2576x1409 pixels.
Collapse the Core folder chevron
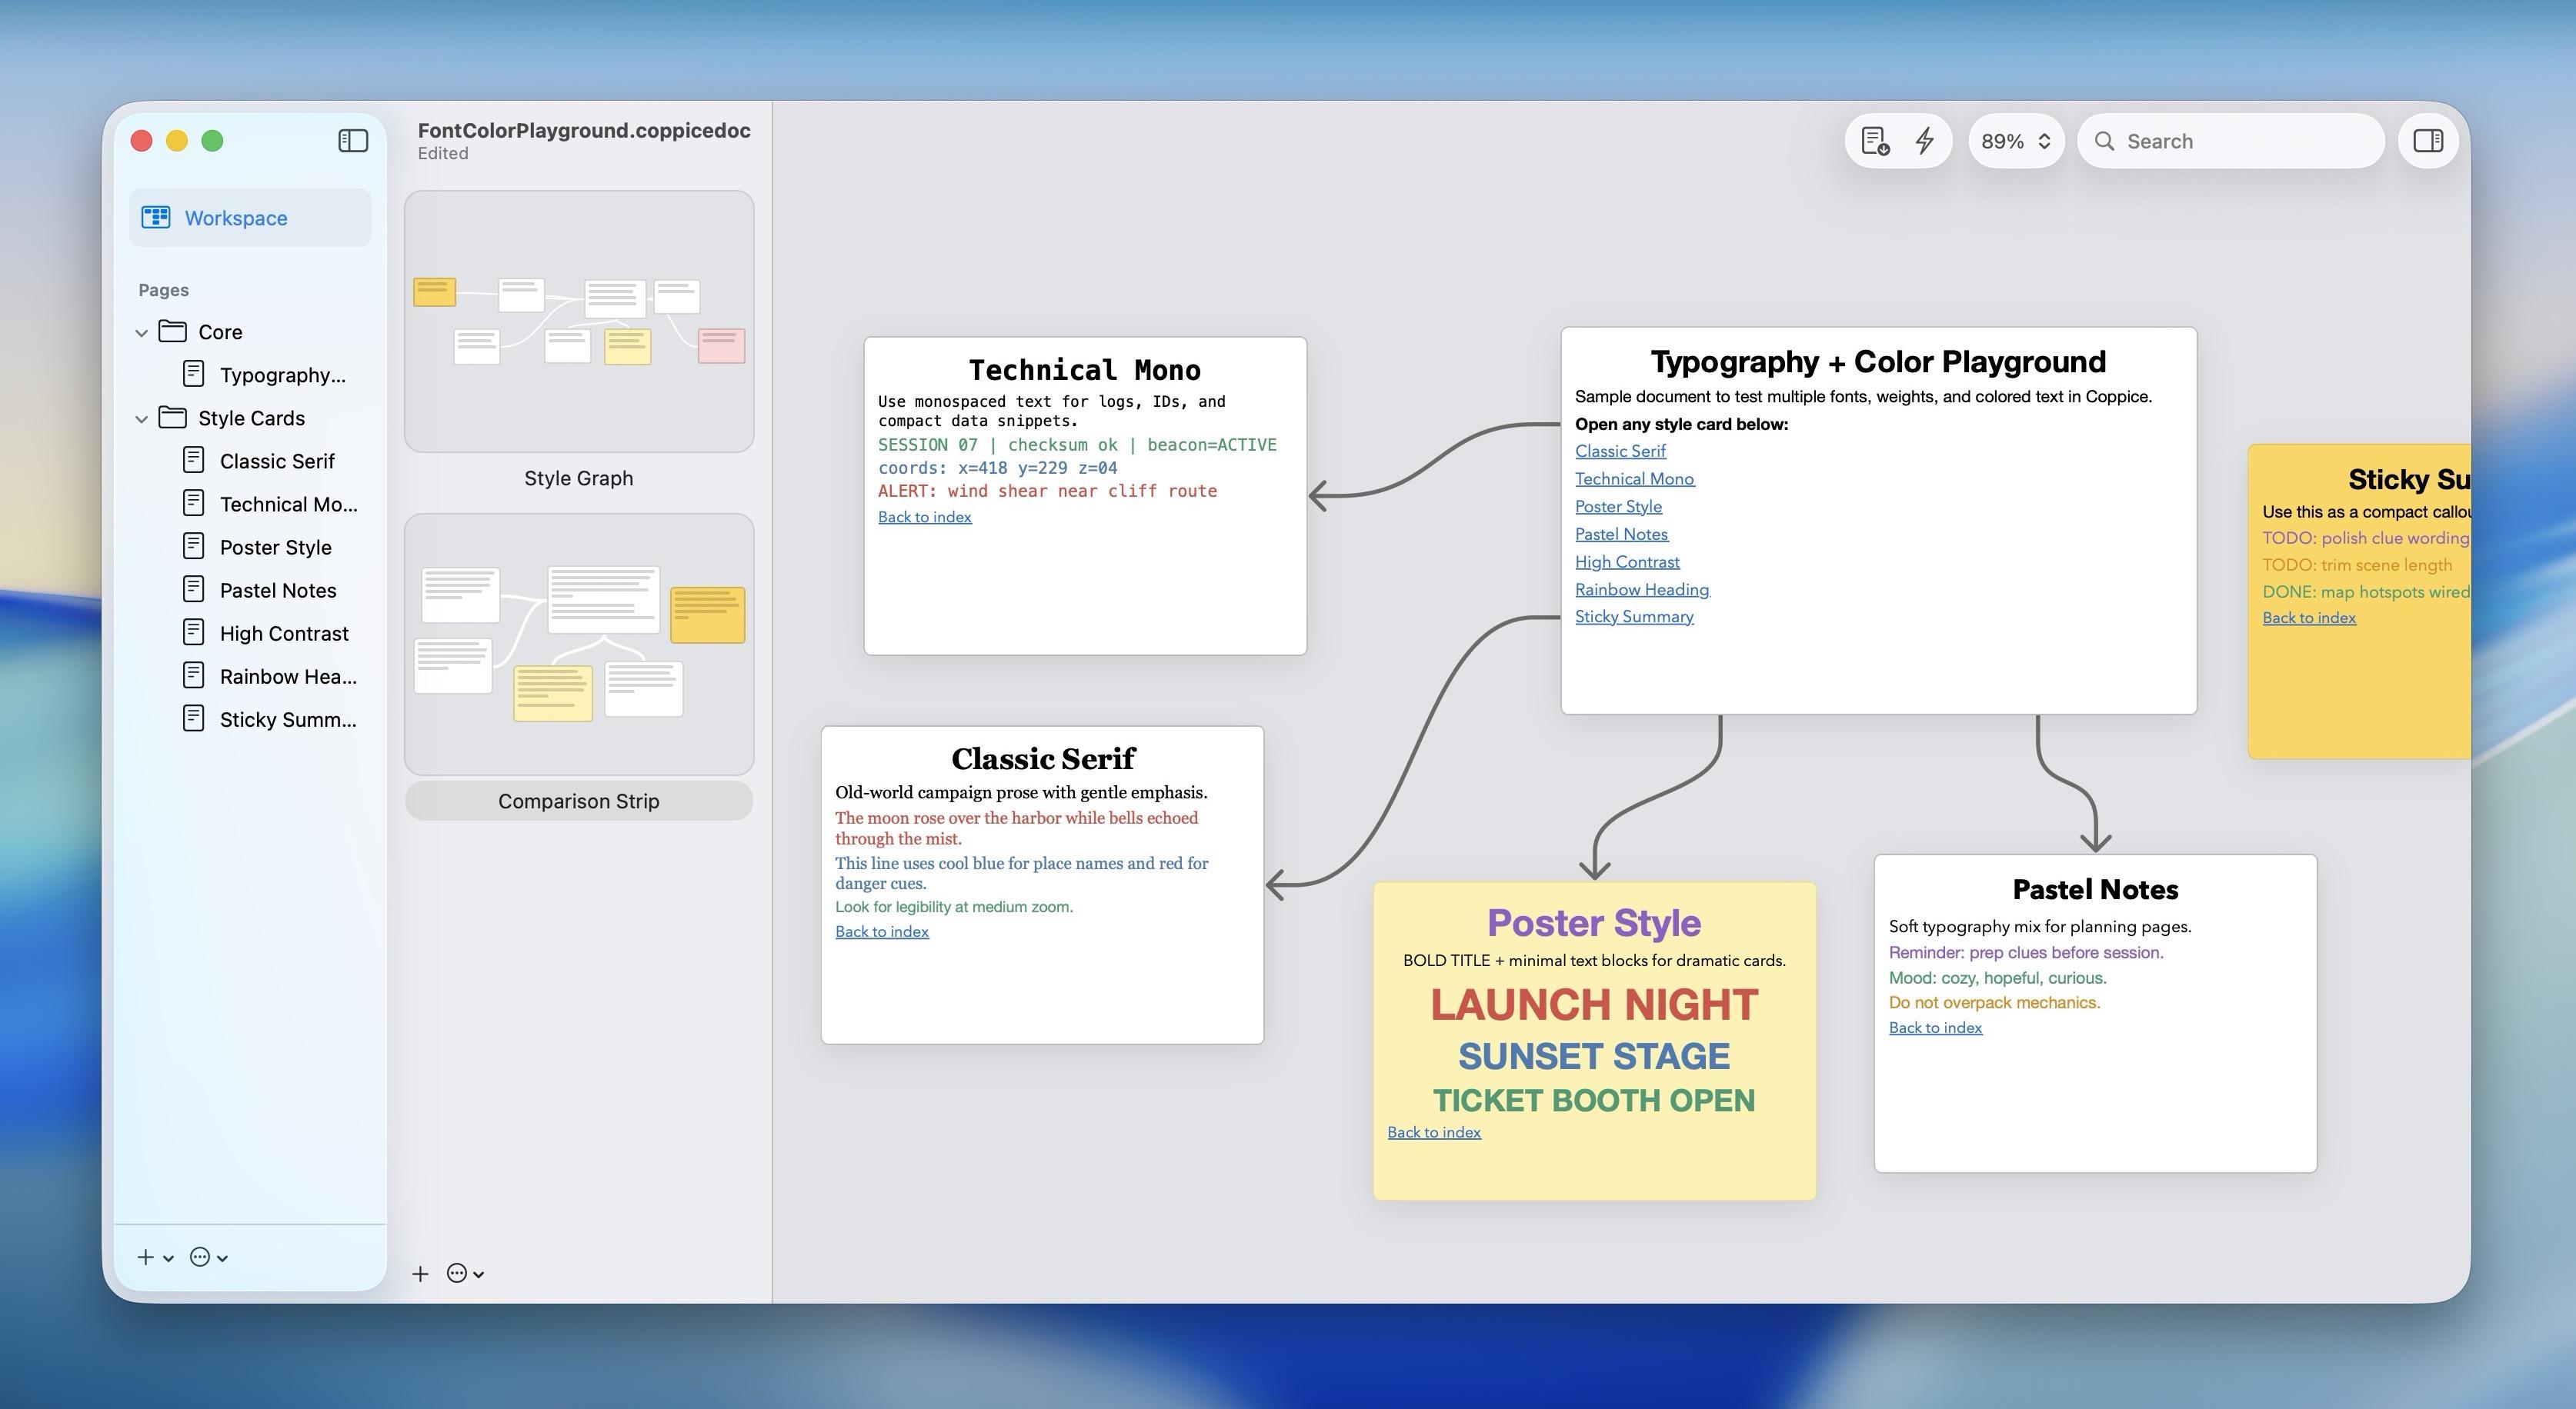pyautogui.click(x=142, y=333)
